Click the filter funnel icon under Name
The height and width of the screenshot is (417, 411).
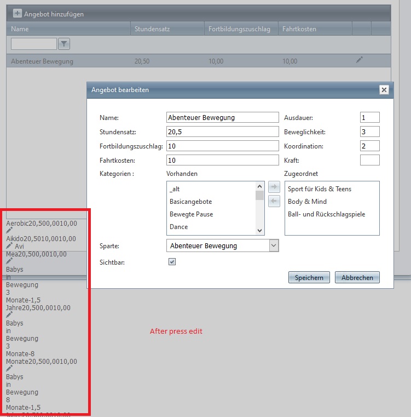click(64, 44)
